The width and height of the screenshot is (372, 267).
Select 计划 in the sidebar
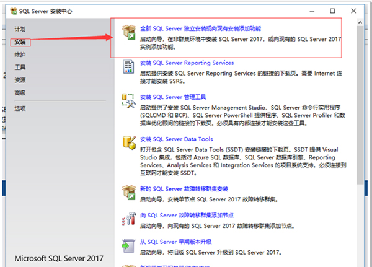(20, 29)
